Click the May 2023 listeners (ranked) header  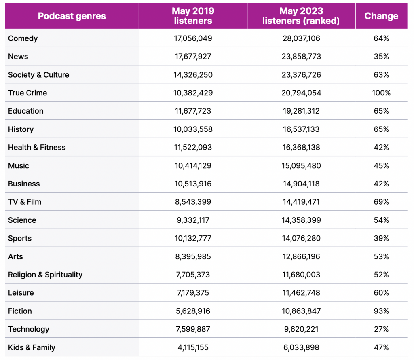click(301, 16)
